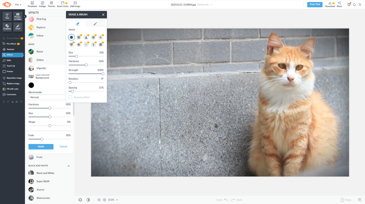Viewport: 365px width, 204px height.
Task: Click the Free Trial button
Action: 315,4
